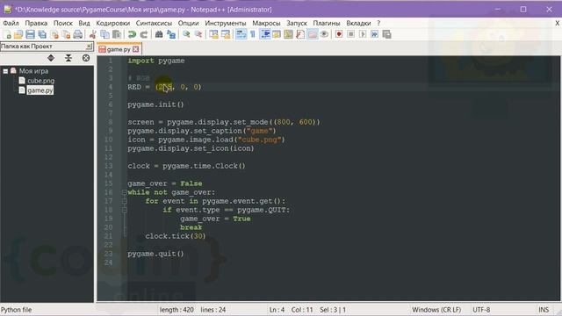Collapse the for loop fold marker
562x316 pixels.
point(125,201)
